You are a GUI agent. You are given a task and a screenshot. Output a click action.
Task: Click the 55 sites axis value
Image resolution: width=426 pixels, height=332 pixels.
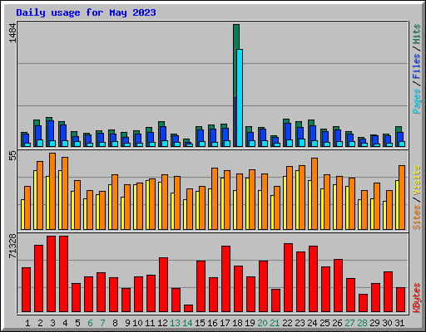point(12,156)
